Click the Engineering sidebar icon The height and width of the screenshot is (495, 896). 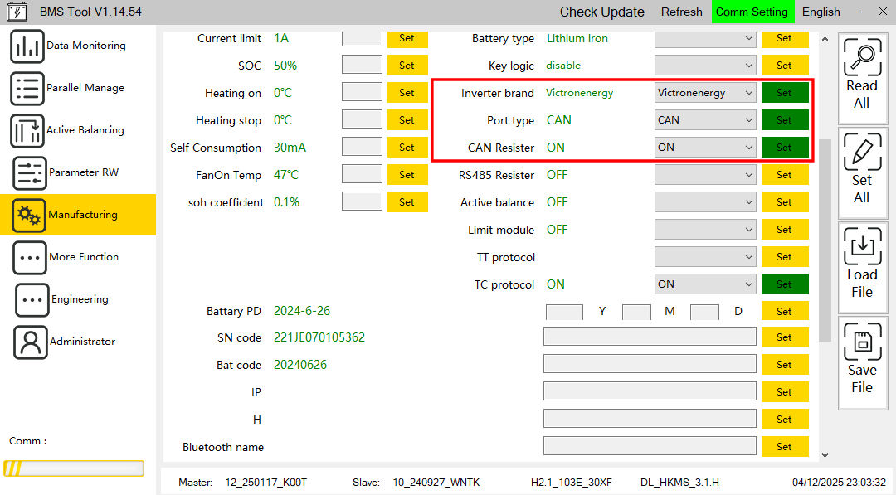pyautogui.click(x=32, y=299)
